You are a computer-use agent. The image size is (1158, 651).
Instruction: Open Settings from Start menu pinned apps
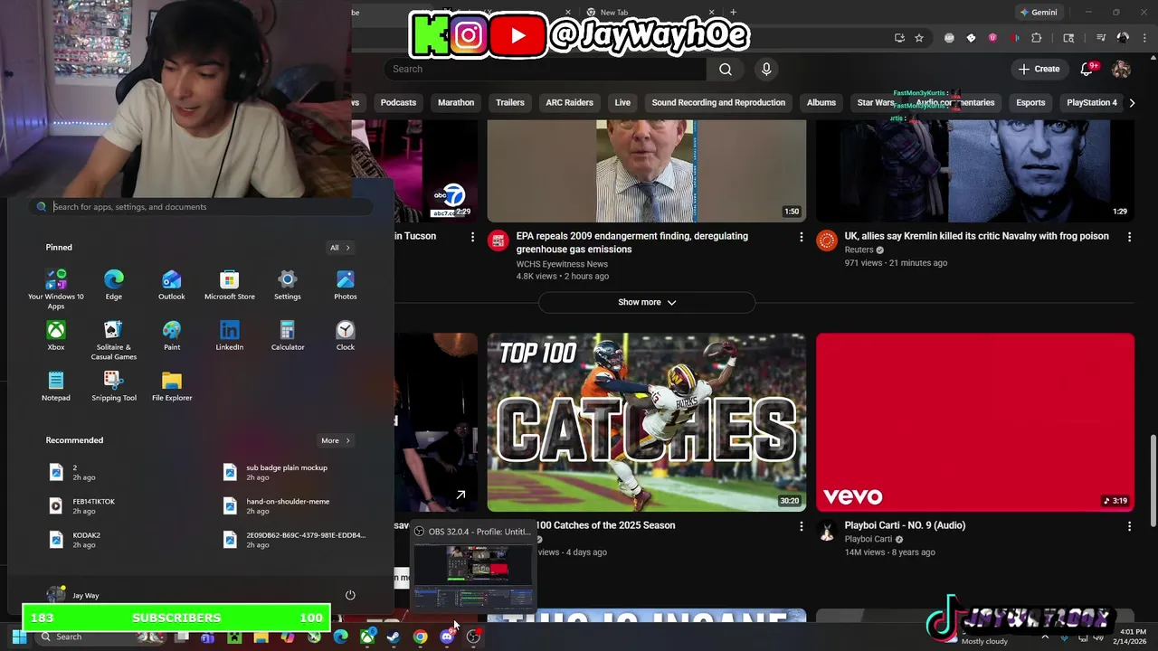coord(288,285)
